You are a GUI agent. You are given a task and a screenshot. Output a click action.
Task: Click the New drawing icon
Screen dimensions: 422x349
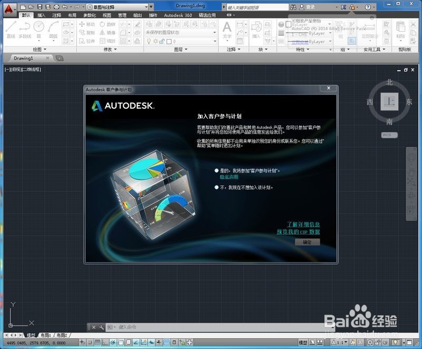pyautogui.click(x=23, y=7)
